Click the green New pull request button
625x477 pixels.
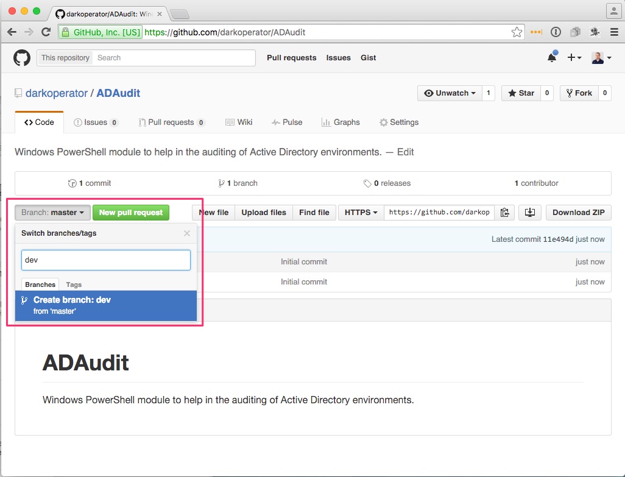point(131,213)
